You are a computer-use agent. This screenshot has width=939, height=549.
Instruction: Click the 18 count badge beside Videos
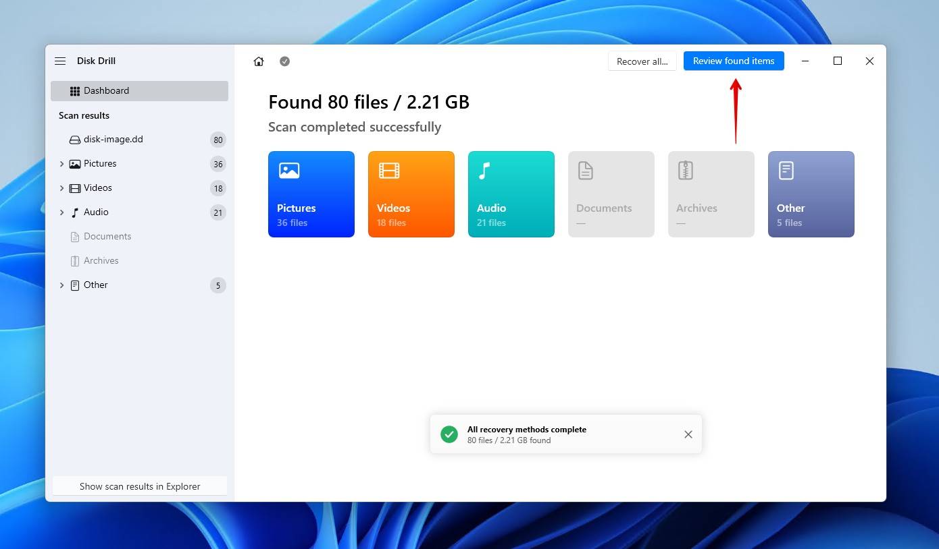click(218, 189)
